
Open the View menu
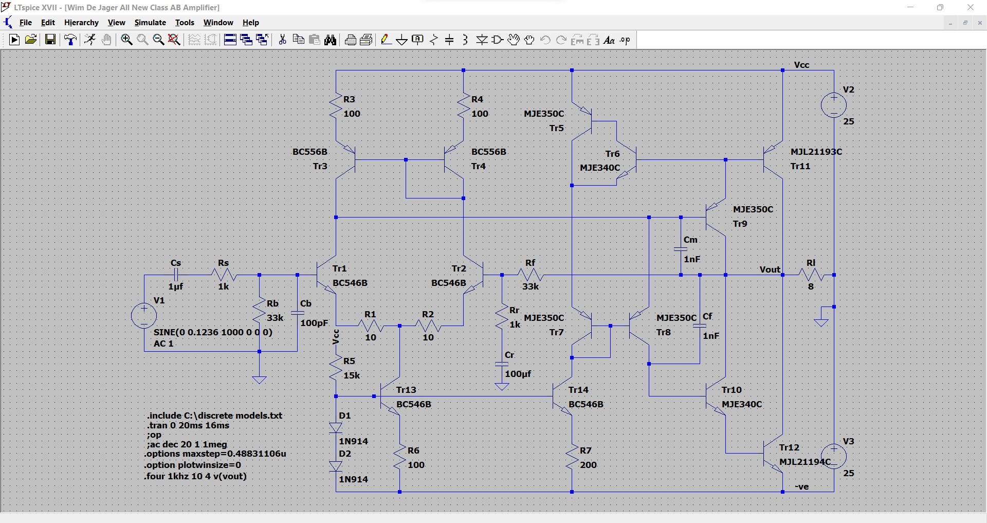point(116,23)
